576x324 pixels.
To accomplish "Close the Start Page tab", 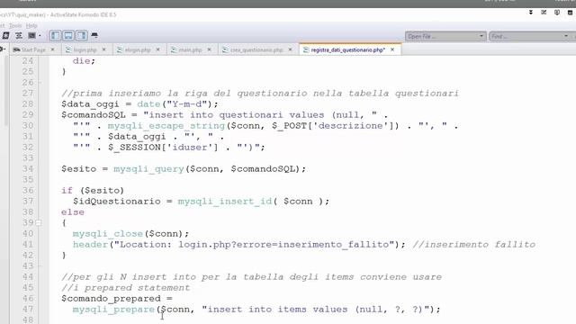I will [x=52, y=49].
